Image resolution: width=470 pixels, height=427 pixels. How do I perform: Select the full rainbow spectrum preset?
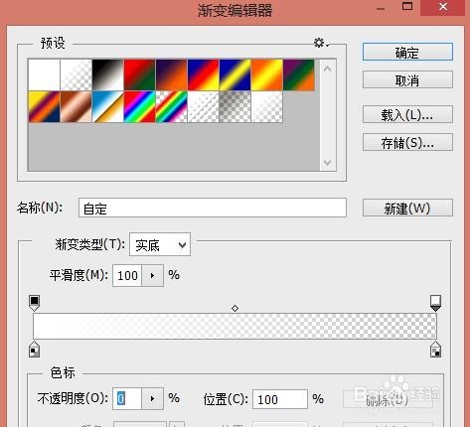[140, 107]
